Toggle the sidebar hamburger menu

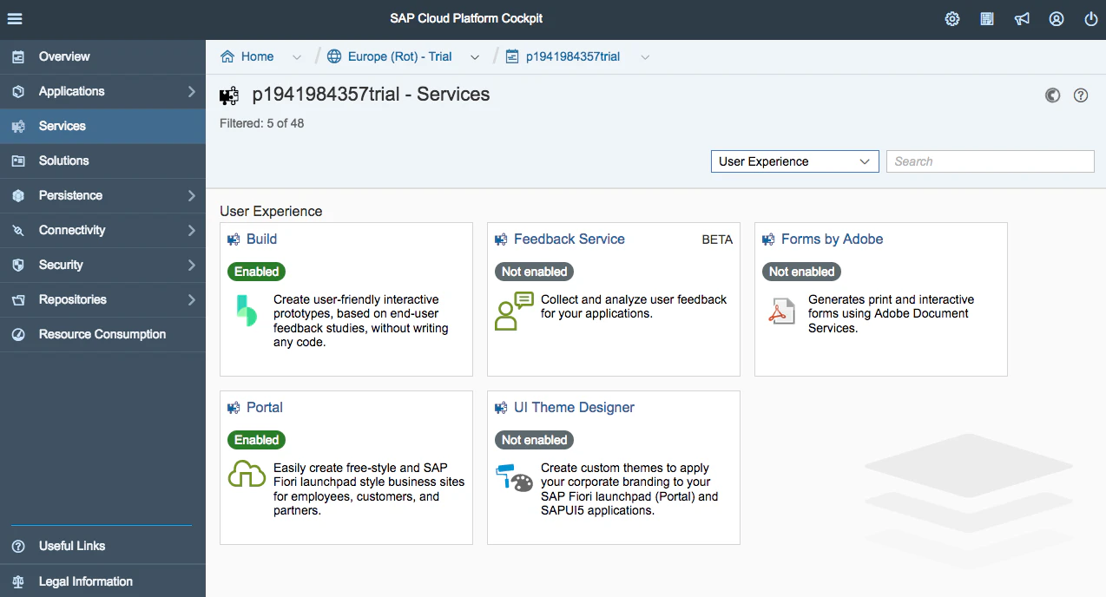click(x=14, y=18)
